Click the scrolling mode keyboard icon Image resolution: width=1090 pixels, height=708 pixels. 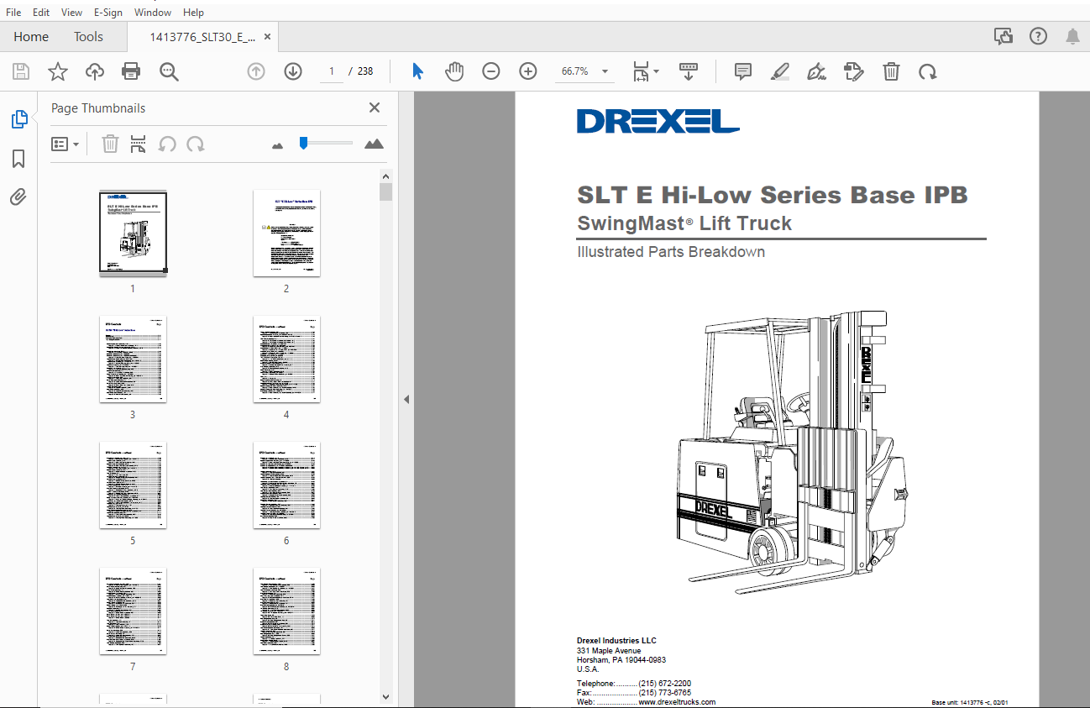tap(689, 71)
